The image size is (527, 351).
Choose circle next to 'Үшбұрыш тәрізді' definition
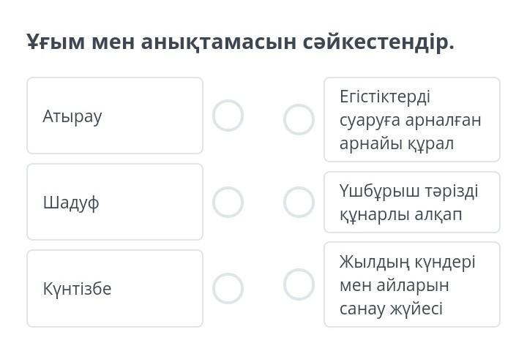point(299,203)
